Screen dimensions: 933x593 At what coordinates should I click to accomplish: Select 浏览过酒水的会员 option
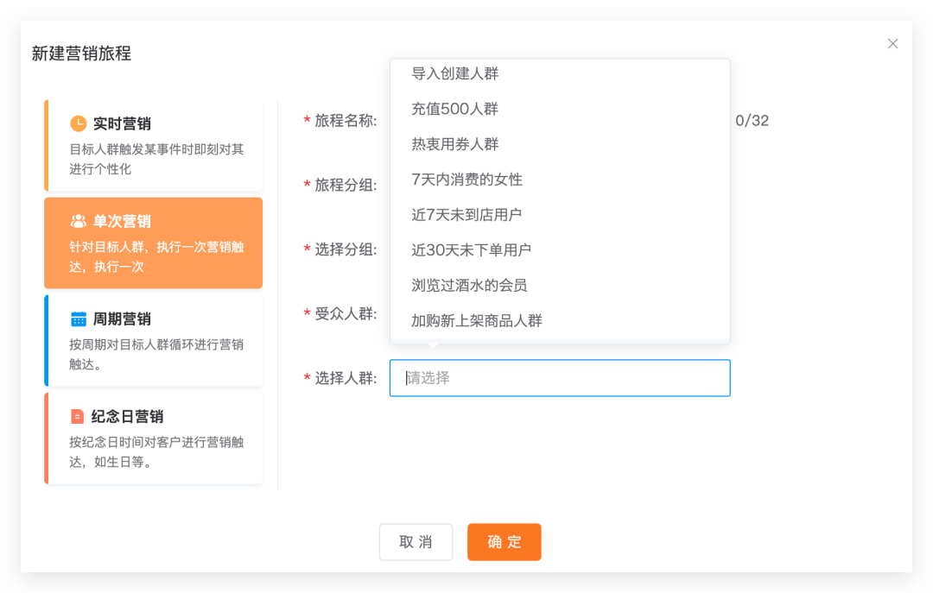469,285
